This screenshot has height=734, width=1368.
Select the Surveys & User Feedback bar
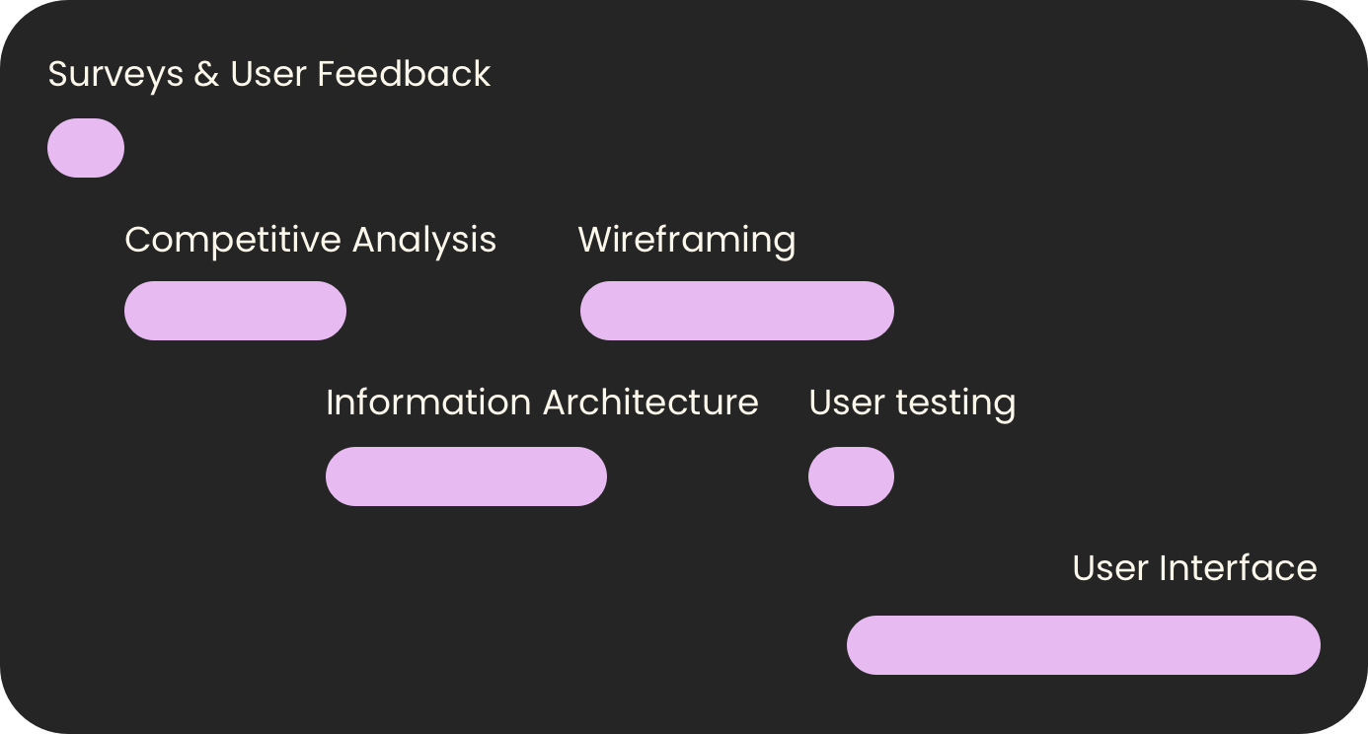coord(86,148)
